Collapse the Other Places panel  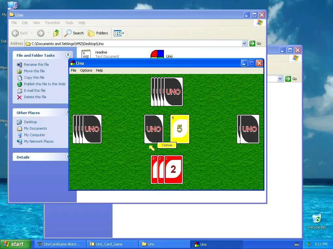click(x=68, y=112)
